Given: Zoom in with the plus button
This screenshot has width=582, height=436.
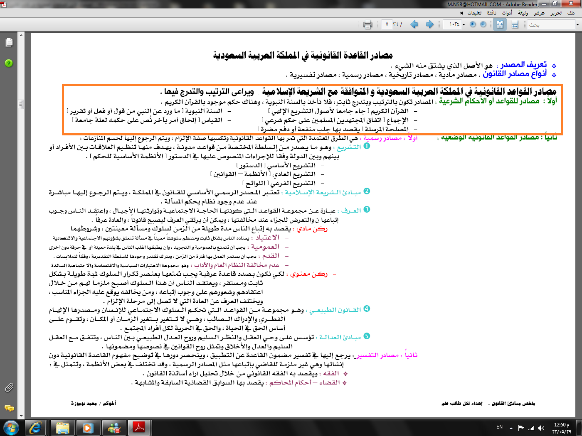Looking at the screenshot, I should (x=473, y=24).
